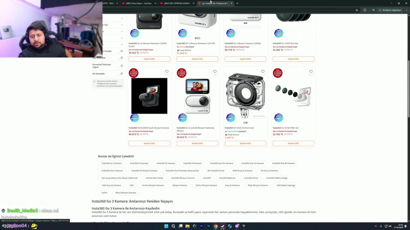Open the Insta360 Go 3s Nd Filter Set image

click(293, 95)
